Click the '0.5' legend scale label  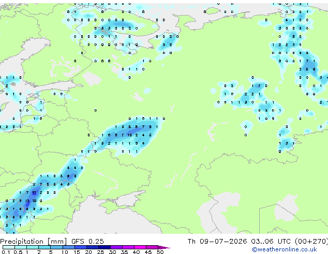tap(18, 252)
